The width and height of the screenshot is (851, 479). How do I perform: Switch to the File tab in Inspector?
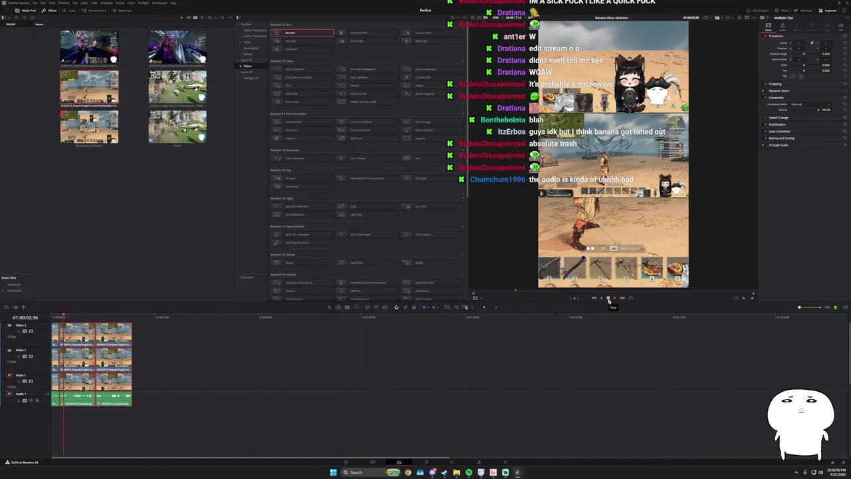click(x=840, y=27)
